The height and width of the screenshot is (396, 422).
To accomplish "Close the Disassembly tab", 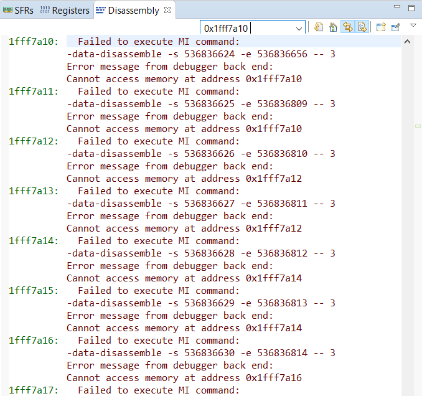I will [x=167, y=10].
